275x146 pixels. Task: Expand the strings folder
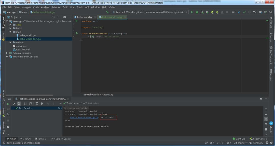10,43
